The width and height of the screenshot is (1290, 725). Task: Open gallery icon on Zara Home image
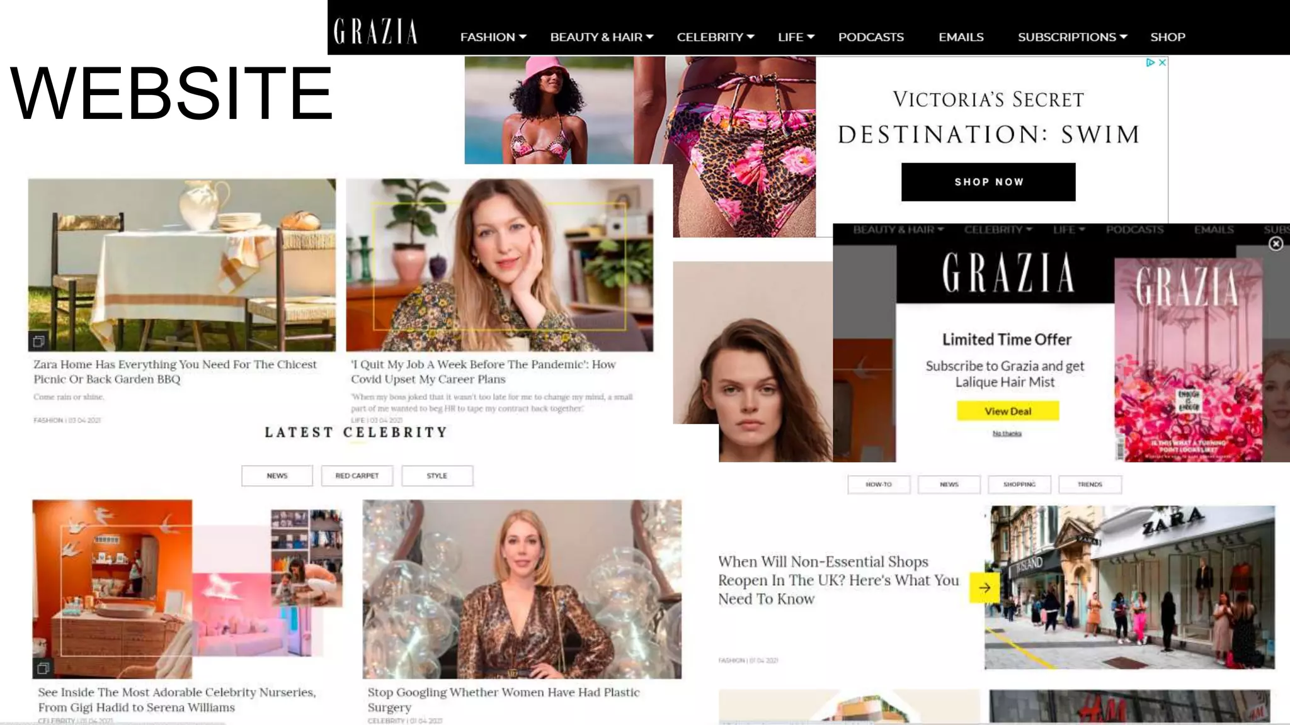tap(38, 341)
